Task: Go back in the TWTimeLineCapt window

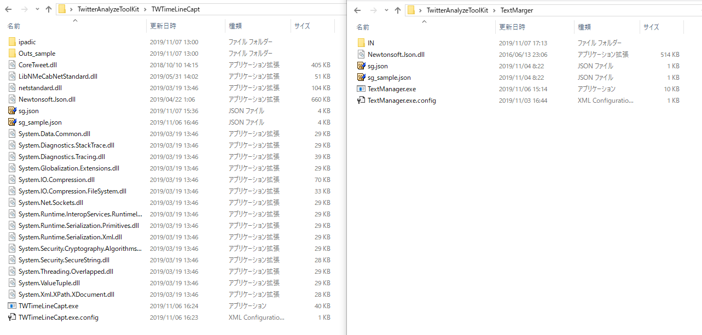Action: [x=9, y=9]
